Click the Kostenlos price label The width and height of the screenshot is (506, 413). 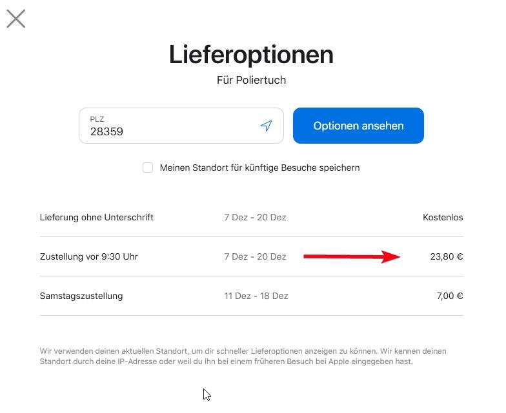443,218
